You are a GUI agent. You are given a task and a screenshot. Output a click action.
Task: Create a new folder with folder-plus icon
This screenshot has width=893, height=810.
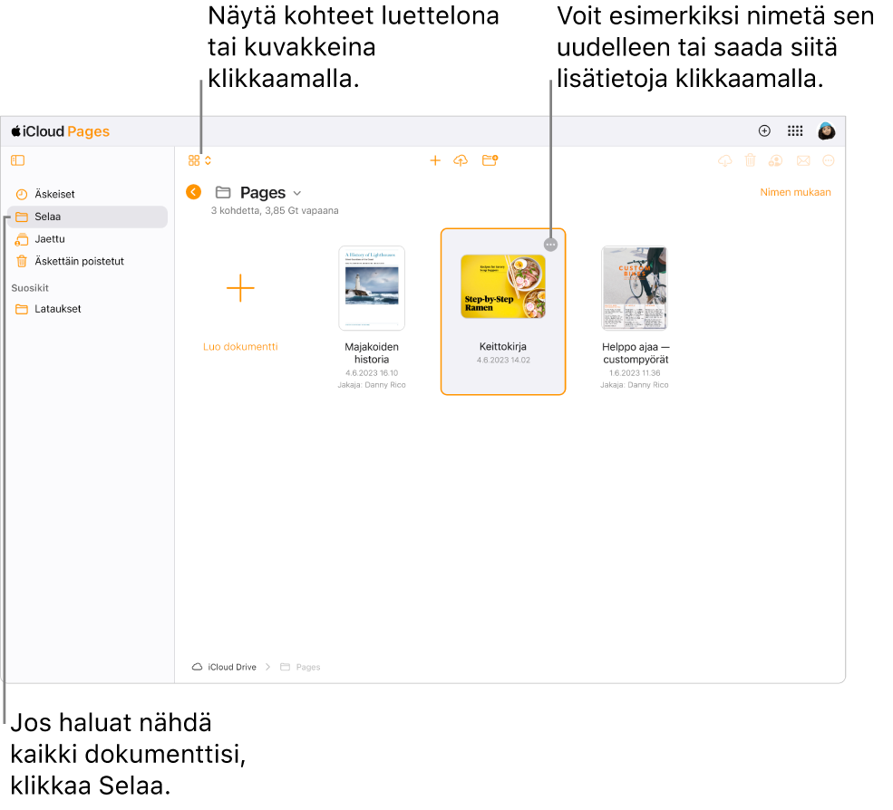[x=490, y=160]
